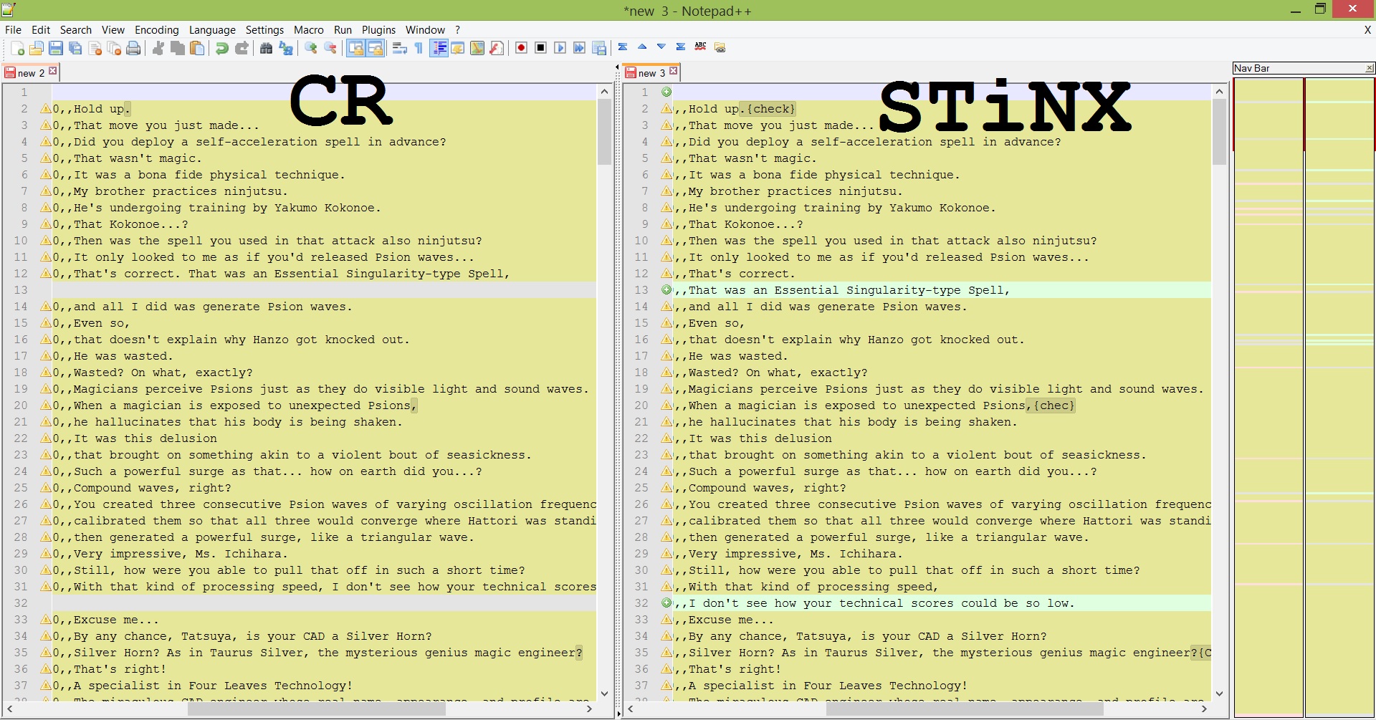Close current document with menu bar X
Image resolution: width=1376 pixels, height=720 pixels.
[1367, 29]
